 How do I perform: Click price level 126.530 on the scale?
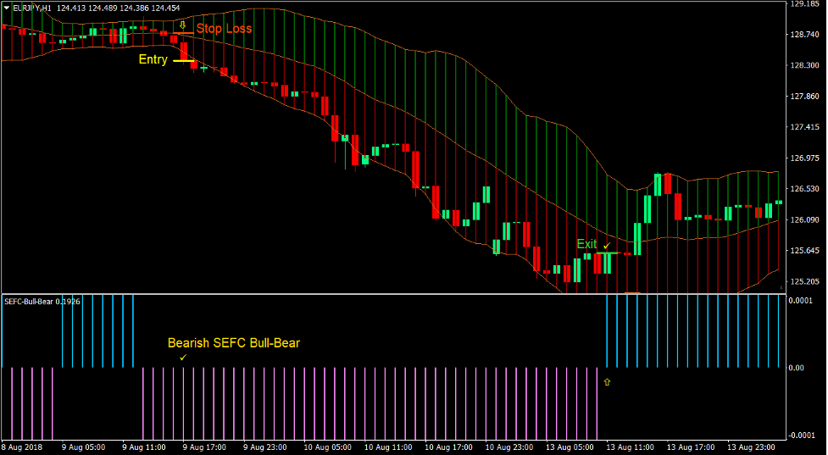pos(805,189)
